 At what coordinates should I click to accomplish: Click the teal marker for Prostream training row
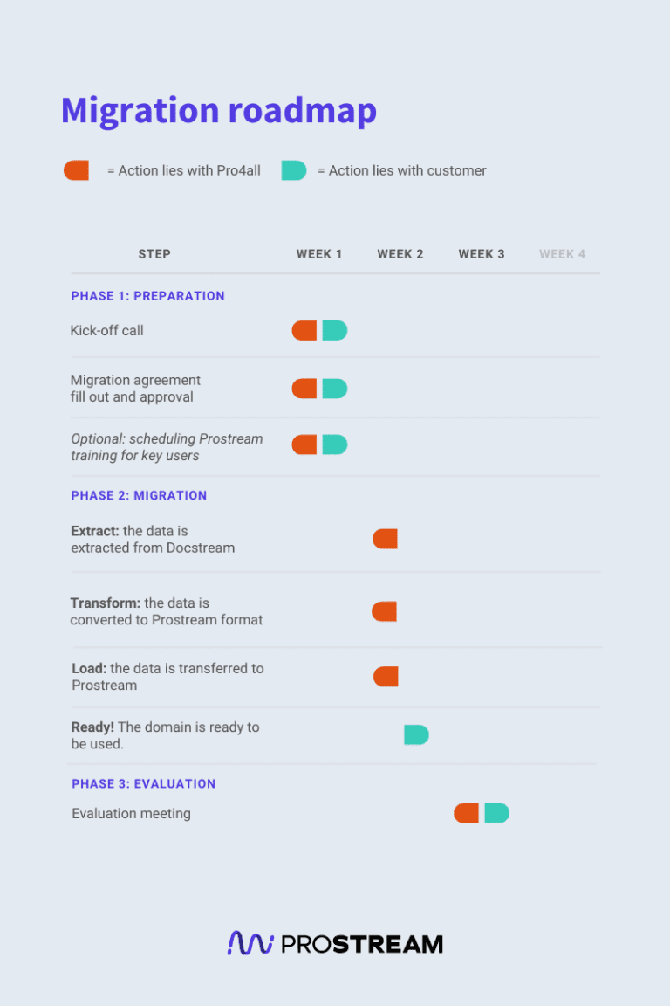[334, 444]
